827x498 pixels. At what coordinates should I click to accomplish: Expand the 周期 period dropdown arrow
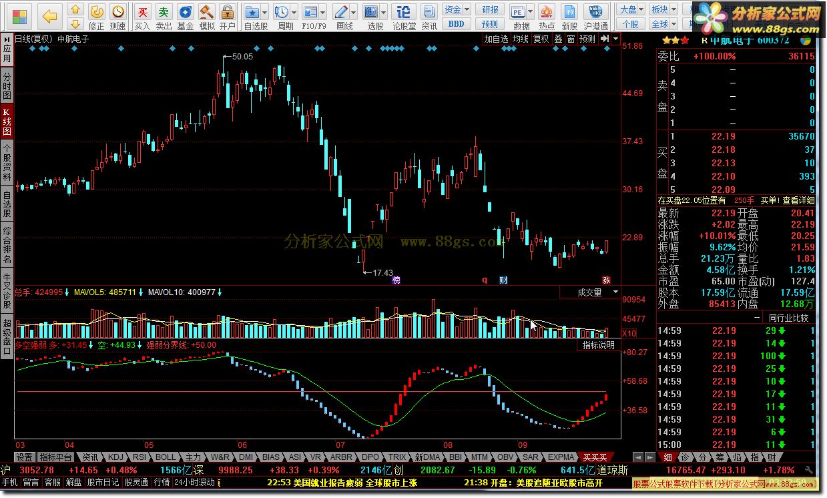coord(293,11)
